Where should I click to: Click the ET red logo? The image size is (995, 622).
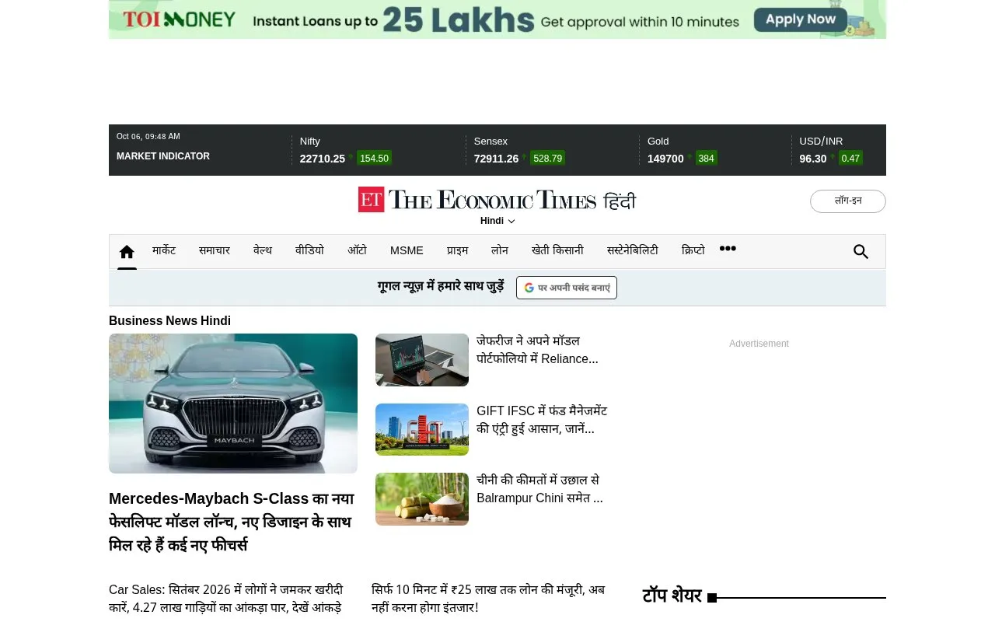[x=371, y=200]
